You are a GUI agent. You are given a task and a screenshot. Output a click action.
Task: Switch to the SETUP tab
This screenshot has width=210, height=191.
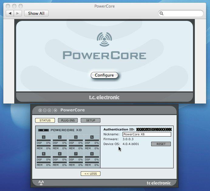pos(90,120)
